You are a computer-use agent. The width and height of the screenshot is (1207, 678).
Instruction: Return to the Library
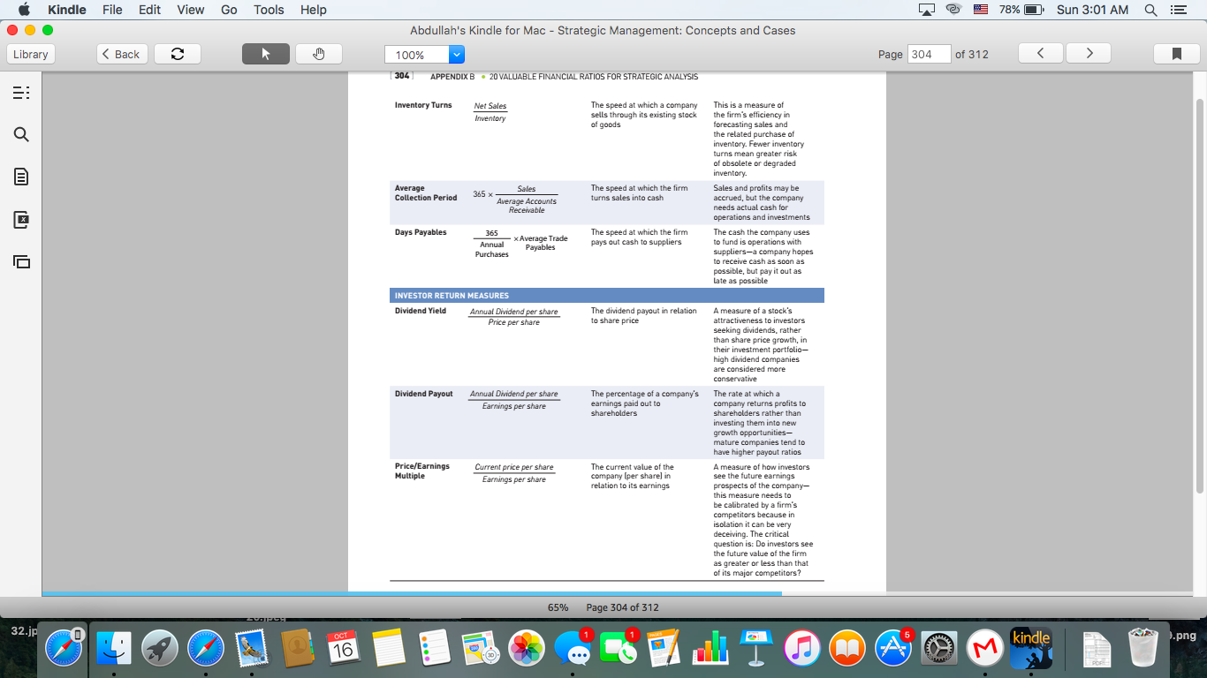coord(31,54)
